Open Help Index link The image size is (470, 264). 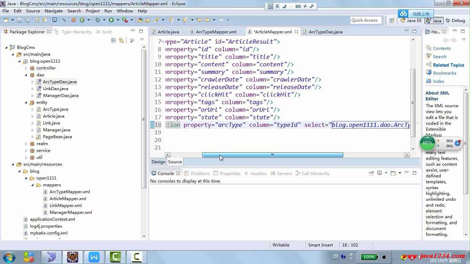[x=439, y=81]
